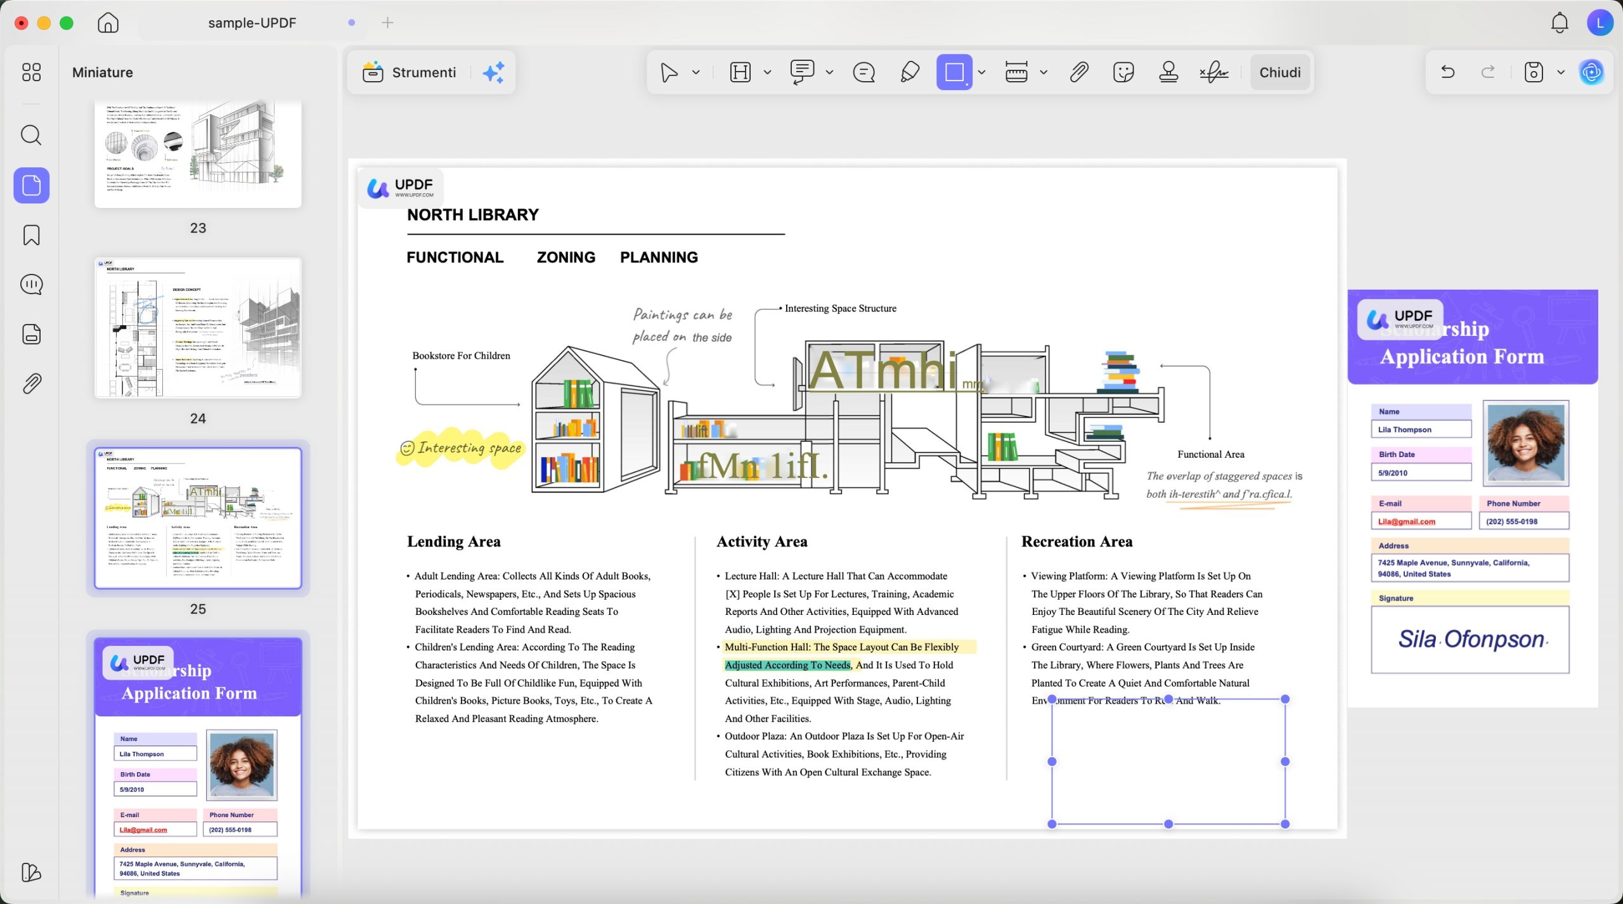Image resolution: width=1623 pixels, height=904 pixels.
Task: Open the search panel in sidebar
Action: point(31,135)
